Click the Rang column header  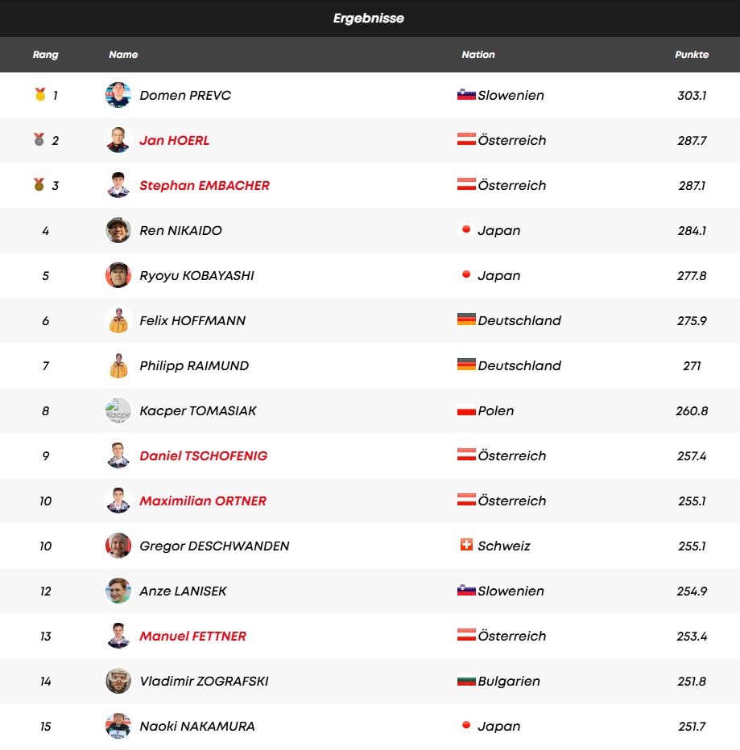click(x=45, y=55)
